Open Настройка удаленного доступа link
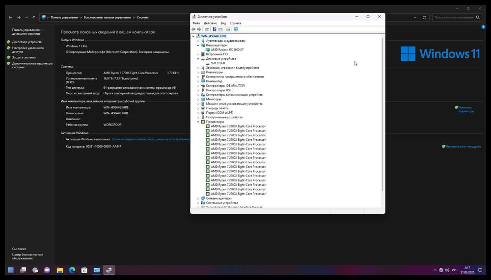The image size is (491, 280). pos(28,50)
